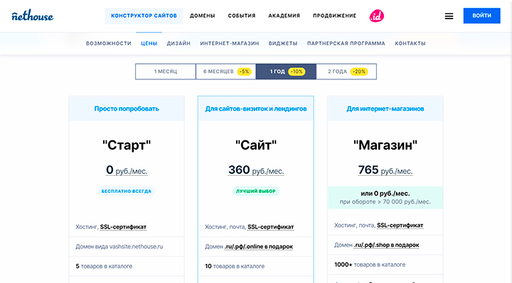
Task: Go to the Контакты subsection
Action: point(410,43)
